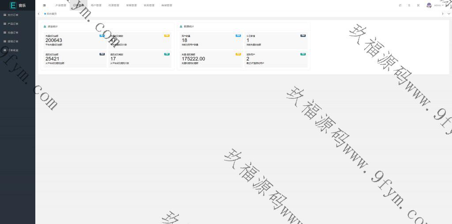Open 用户管理 in the top menu
This screenshot has width=452, height=224.
96,5
